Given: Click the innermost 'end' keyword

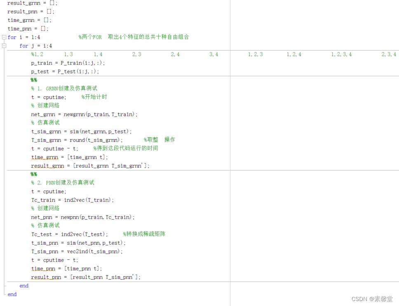Looking at the screenshot, I should [x=24, y=285].
